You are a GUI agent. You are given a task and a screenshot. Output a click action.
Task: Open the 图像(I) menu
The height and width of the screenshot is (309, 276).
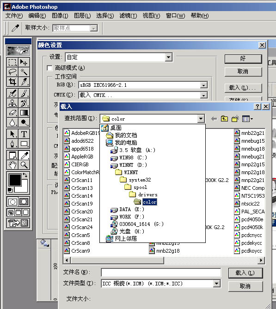tap(60, 16)
